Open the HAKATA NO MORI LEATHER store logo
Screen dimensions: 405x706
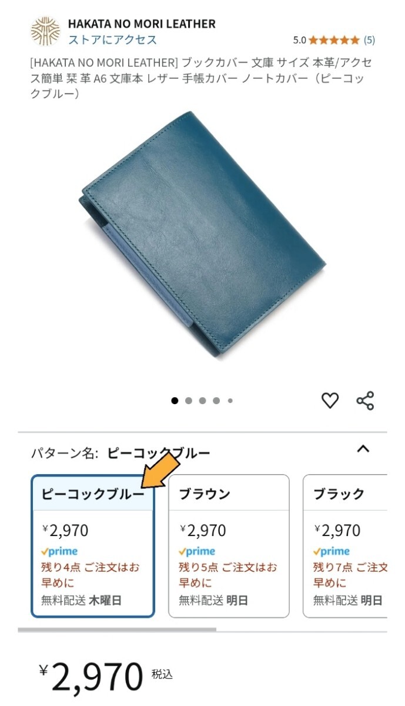(45, 31)
